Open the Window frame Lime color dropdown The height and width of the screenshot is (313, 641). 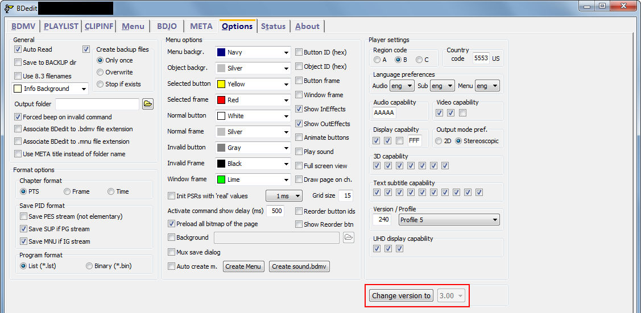(253, 180)
